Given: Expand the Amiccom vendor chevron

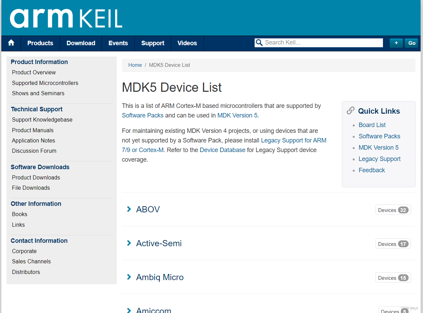Looking at the screenshot, I should (x=129, y=310).
